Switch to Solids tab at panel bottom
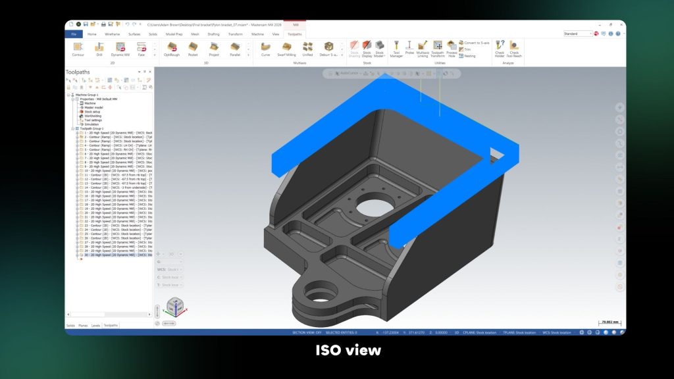 coord(70,325)
